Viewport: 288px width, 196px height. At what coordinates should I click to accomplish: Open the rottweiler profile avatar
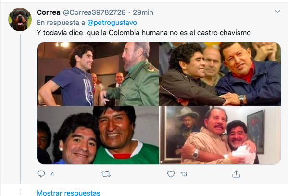click(x=20, y=19)
